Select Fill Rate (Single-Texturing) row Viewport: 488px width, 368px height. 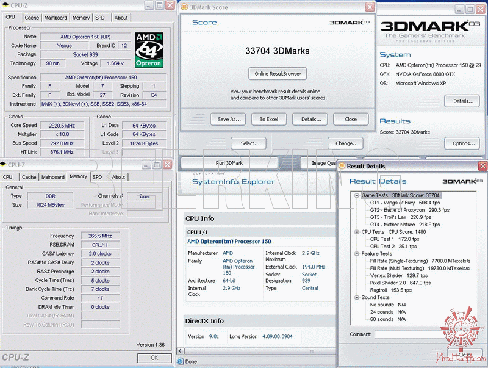(x=420, y=261)
